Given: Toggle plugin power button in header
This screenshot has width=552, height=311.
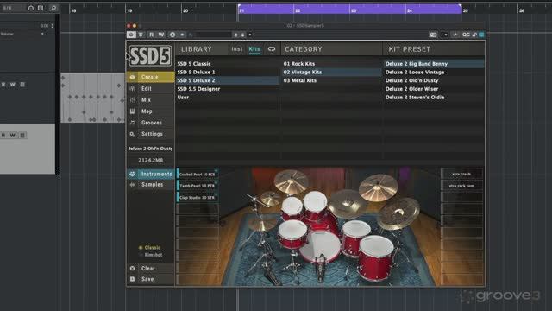Looking at the screenshot, I should tap(131, 35).
